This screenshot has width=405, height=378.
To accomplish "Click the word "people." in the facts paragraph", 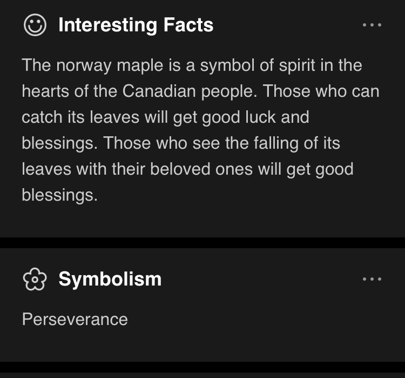I will 230,91.
